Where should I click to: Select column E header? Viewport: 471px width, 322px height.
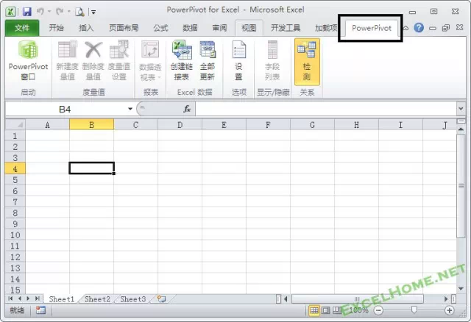[x=224, y=124]
